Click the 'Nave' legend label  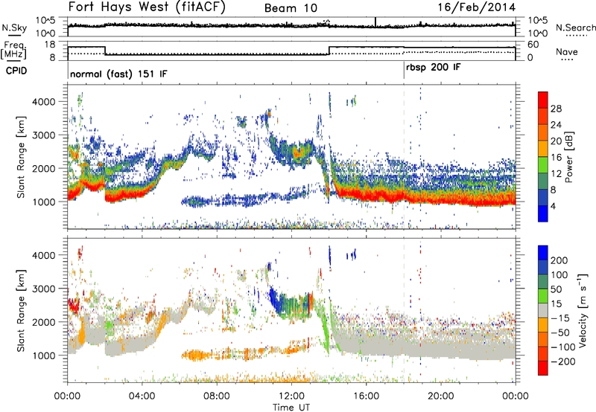(x=567, y=51)
